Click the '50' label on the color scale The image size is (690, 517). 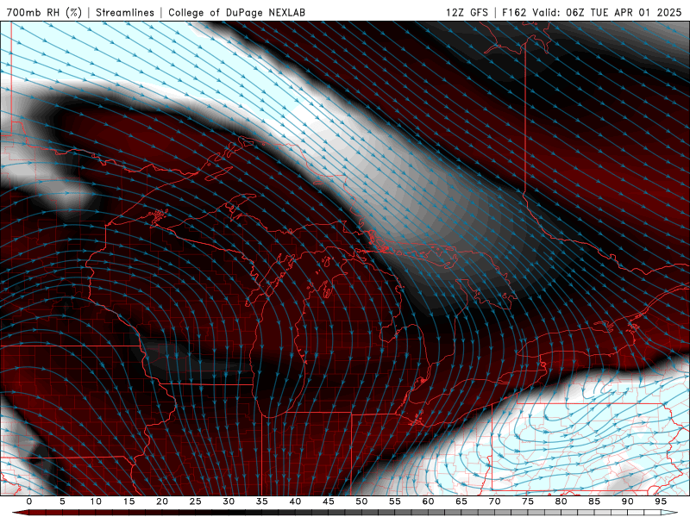pos(361,501)
